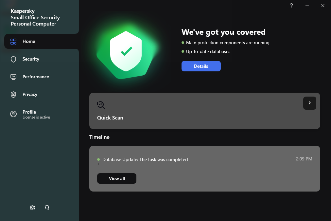Click the Privacy icon in sidebar
The height and width of the screenshot is (221, 331).
pyautogui.click(x=13, y=95)
